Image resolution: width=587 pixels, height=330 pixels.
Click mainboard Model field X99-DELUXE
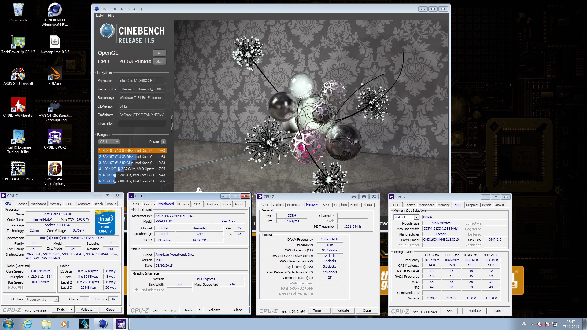[183, 222]
